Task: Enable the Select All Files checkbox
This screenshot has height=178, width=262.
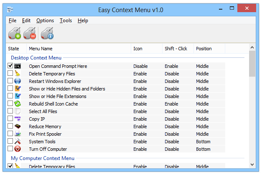Action: (10, 111)
